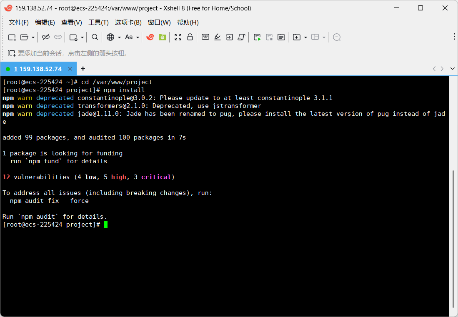Click 'added 99 packages' output line
The height and width of the screenshot is (317, 458).
click(x=94, y=137)
